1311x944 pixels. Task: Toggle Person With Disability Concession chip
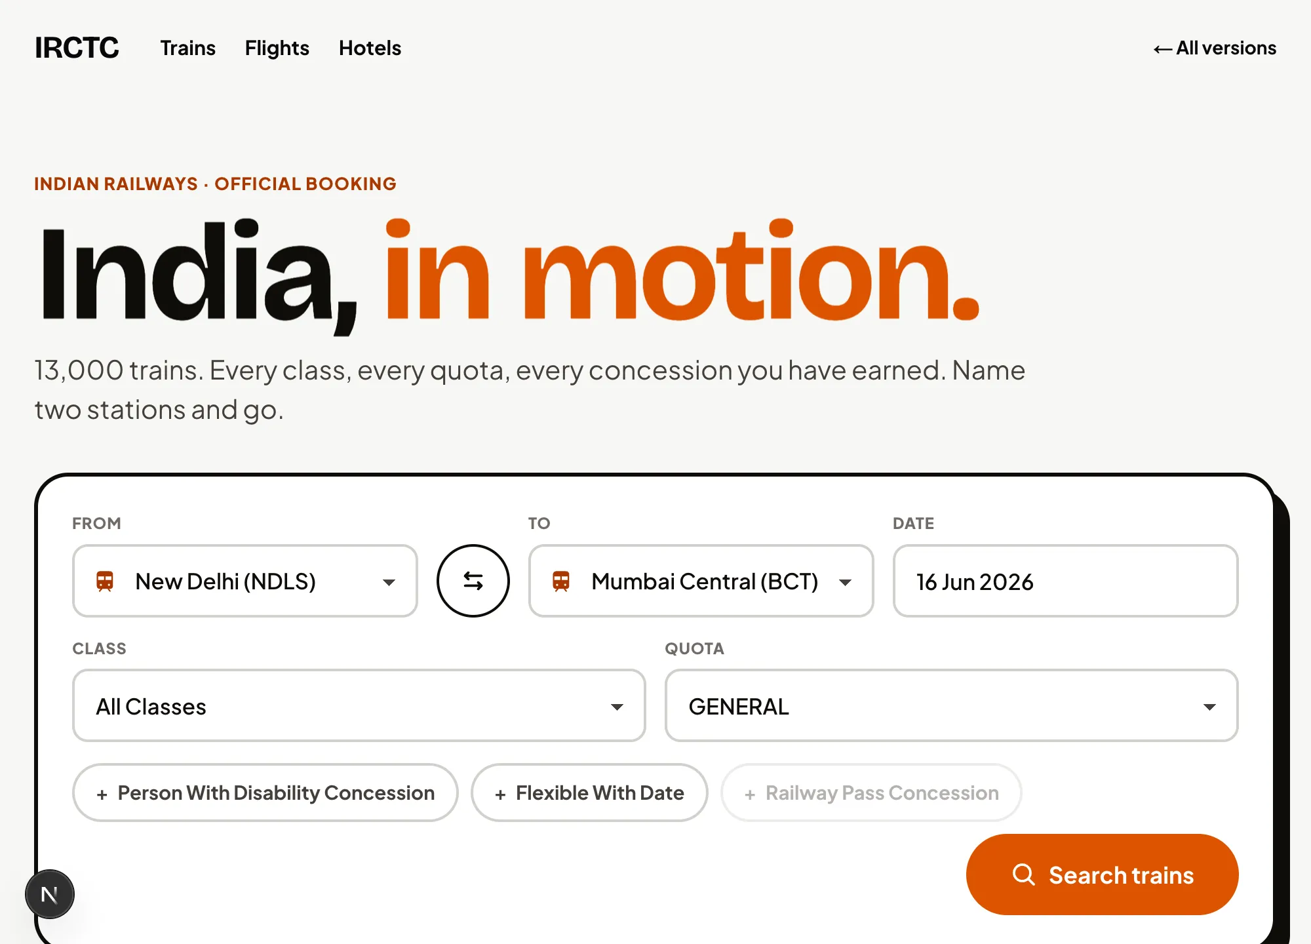tap(265, 793)
